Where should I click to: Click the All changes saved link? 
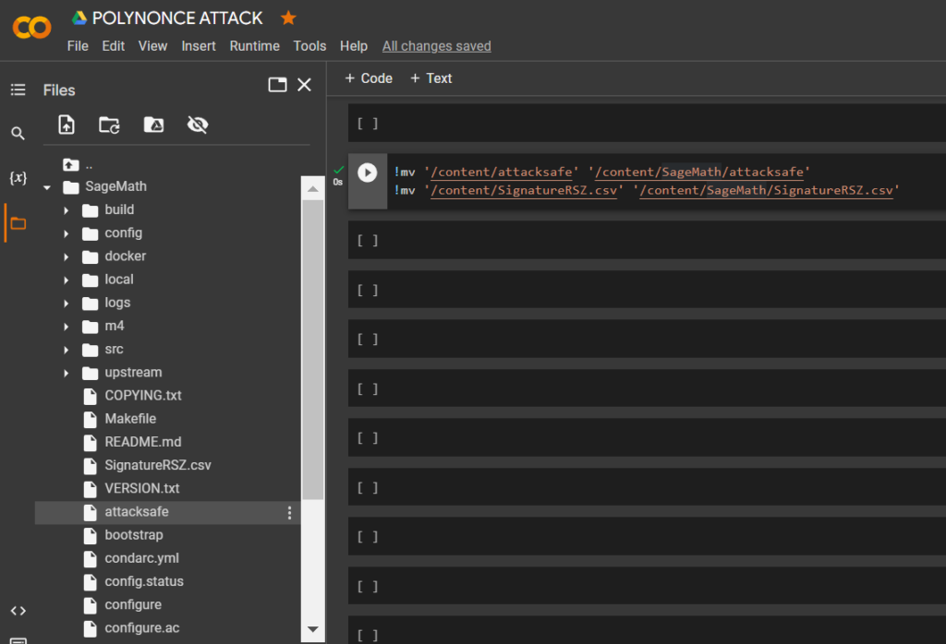click(437, 46)
